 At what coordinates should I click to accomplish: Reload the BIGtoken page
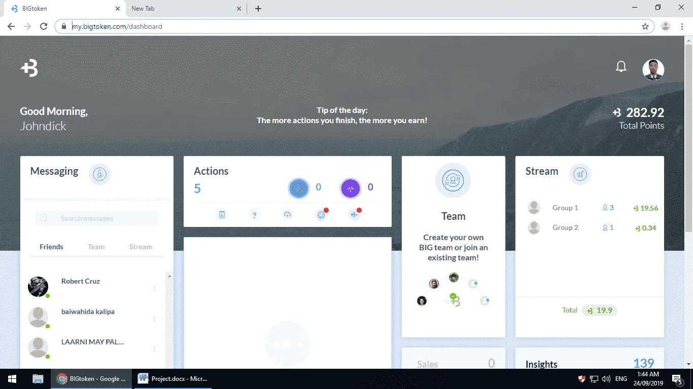click(44, 26)
